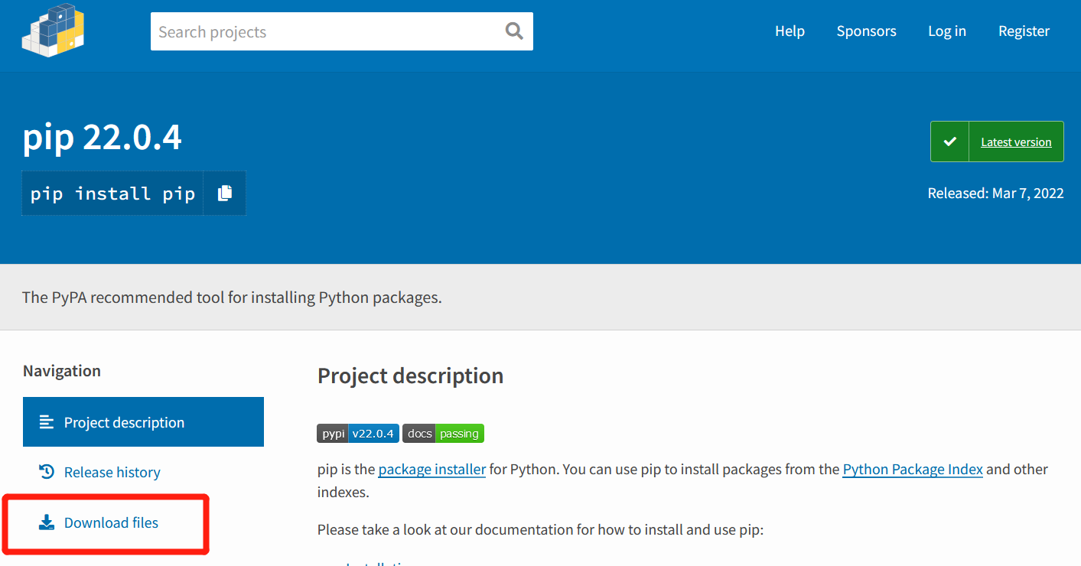This screenshot has height=566, width=1081.
Task: Open the Help page
Action: click(790, 31)
